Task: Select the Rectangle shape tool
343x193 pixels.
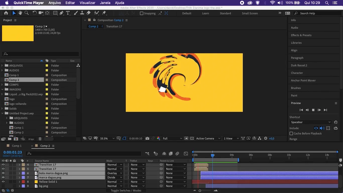Action: click(x=55, y=13)
